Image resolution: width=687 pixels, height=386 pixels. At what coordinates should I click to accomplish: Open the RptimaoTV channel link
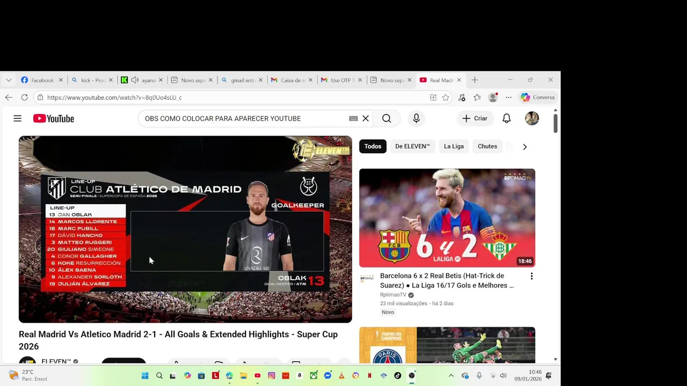click(x=393, y=295)
